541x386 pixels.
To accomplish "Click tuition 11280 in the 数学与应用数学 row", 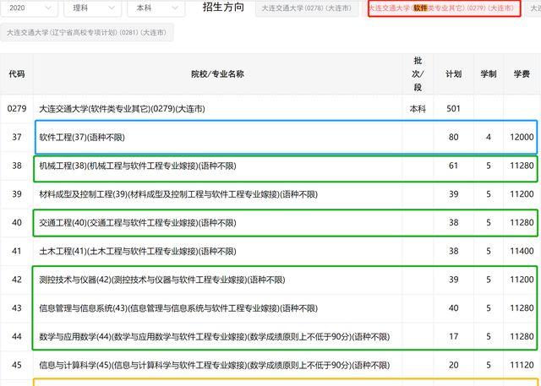I will tap(522, 337).
